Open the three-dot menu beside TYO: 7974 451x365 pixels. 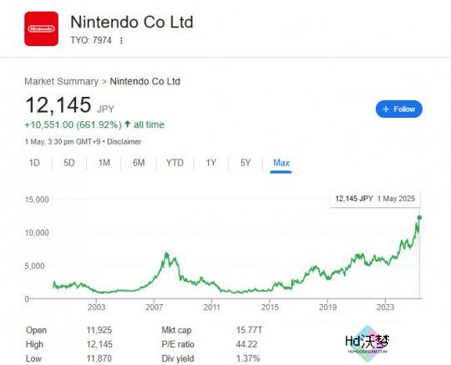[121, 41]
